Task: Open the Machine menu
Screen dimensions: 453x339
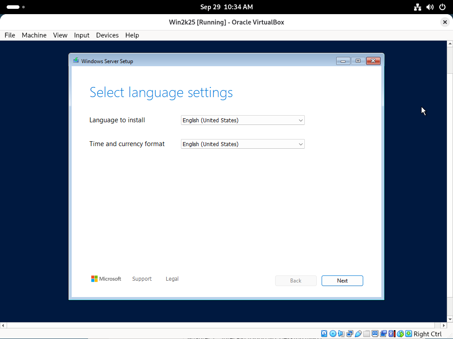Action: click(x=34, y=35)
